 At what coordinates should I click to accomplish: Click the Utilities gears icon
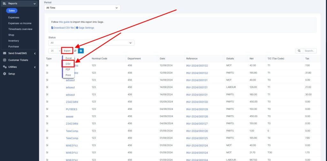(4, 67)
